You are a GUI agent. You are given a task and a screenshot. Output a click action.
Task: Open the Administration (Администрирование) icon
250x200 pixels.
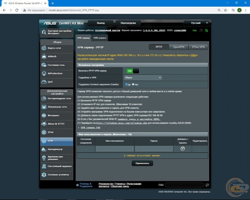(44, 158)
